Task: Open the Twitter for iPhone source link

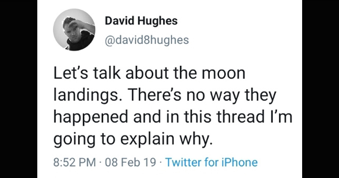Action: pos(211,162)
